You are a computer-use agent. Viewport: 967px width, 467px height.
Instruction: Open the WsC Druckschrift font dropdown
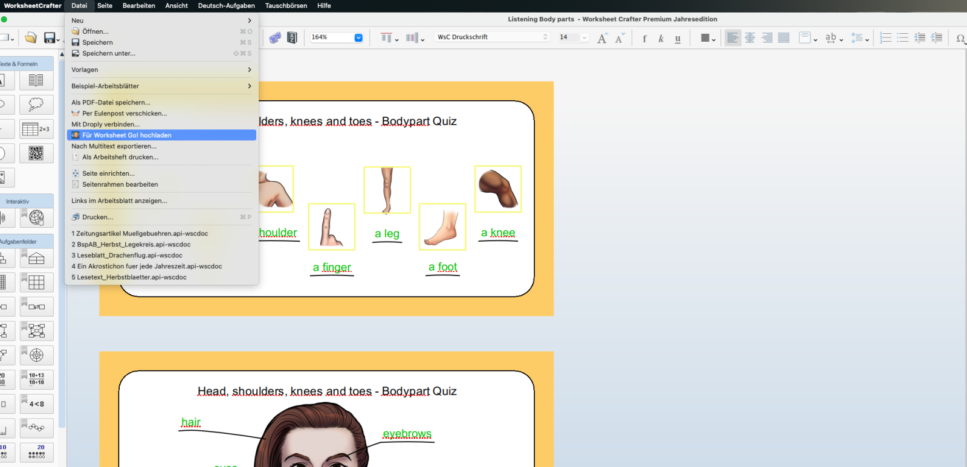(492, 37)
